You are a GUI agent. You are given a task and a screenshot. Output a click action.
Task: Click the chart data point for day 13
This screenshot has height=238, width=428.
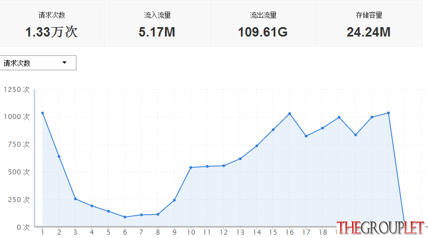(240, 159)
